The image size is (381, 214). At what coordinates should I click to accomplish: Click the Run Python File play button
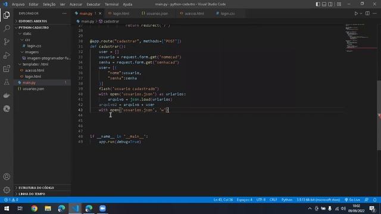click(356, 13)
